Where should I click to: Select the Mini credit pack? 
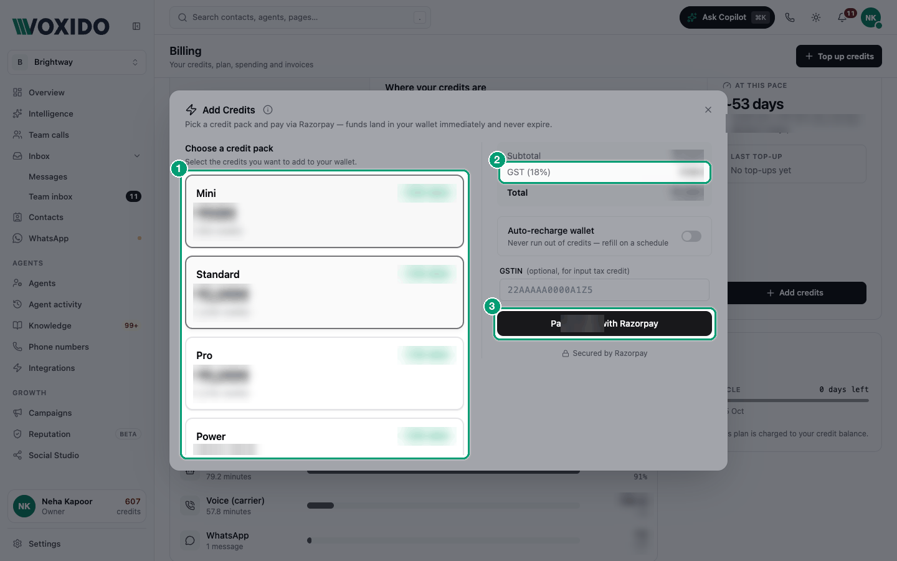[x=325, y=211]
